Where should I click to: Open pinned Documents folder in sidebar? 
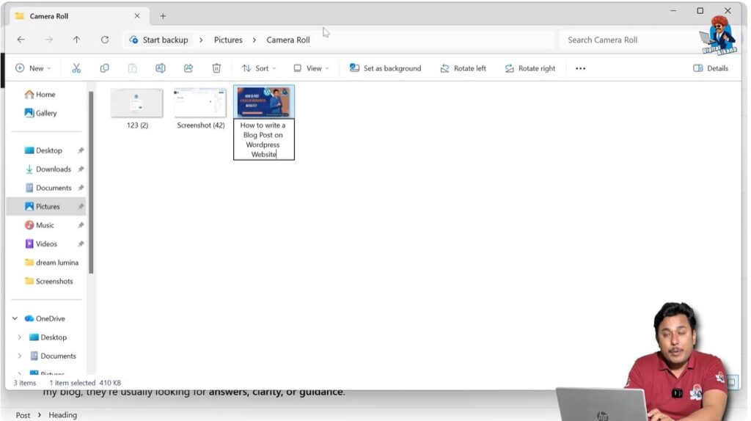click(x=48, y=188)
